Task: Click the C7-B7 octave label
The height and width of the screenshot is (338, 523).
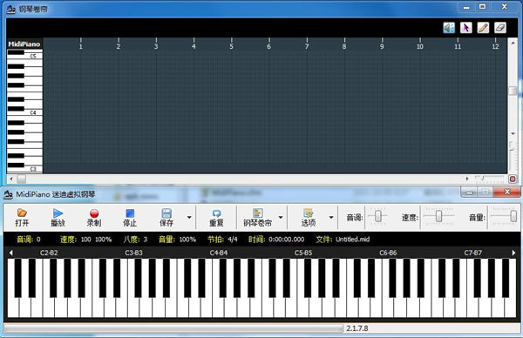Action: 473,253
